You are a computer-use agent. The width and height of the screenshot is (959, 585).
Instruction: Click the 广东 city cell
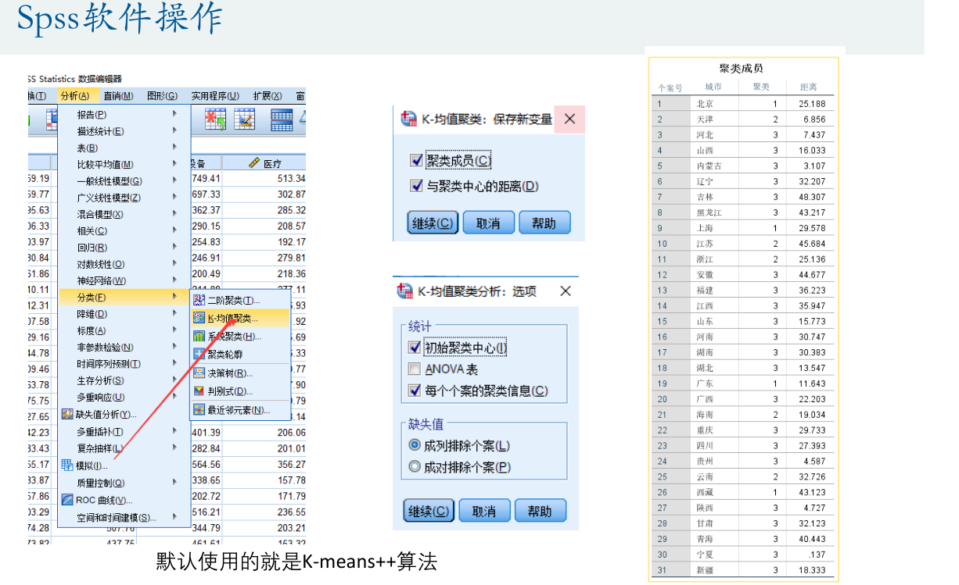coord(705,383)
